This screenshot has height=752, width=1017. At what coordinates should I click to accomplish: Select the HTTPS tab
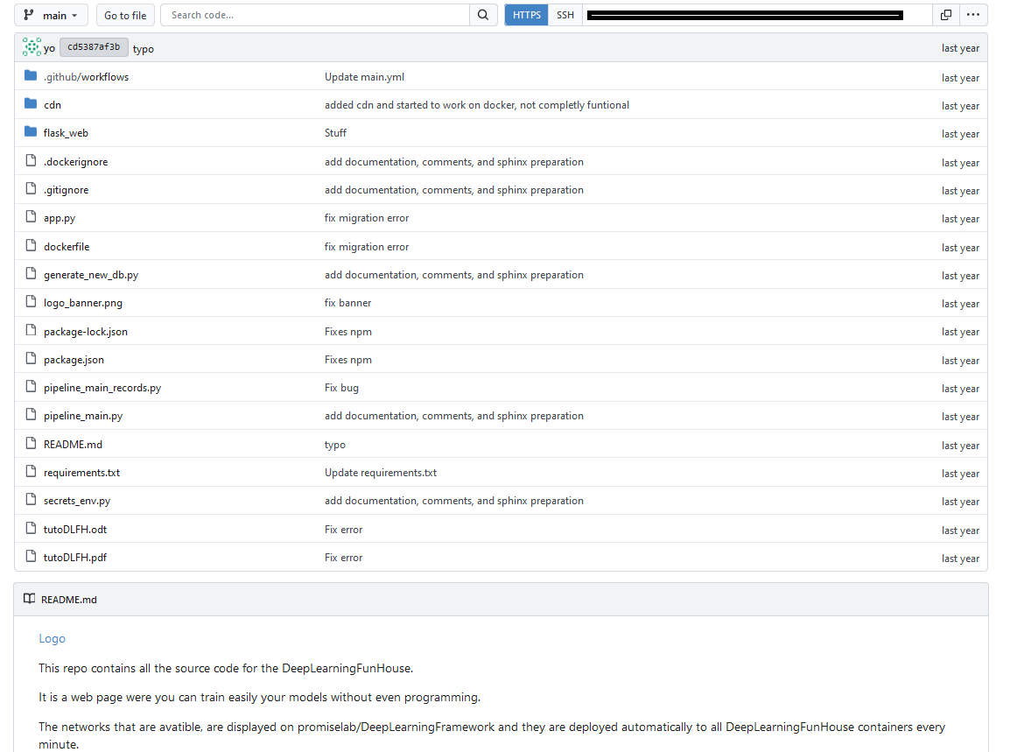click(x=526, y=15)
